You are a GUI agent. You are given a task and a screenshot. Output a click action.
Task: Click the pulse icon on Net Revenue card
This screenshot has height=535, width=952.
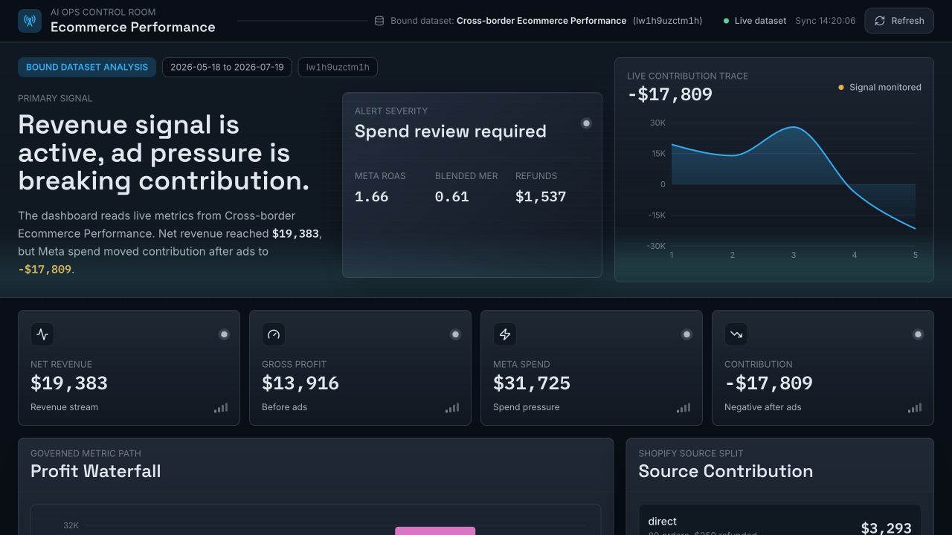42,334
